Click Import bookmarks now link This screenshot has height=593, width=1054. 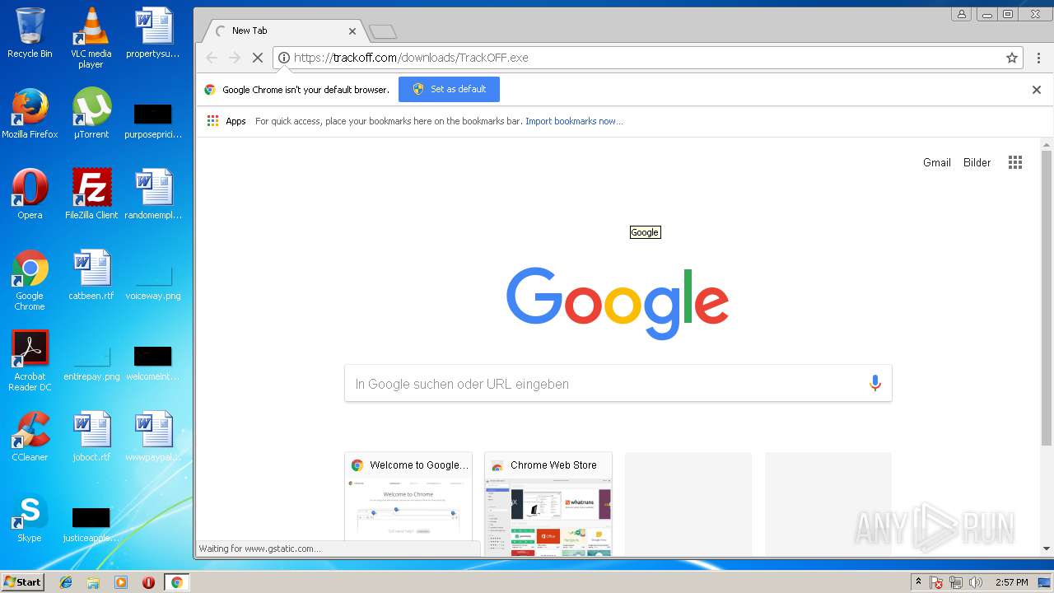(x=574, y=121)
